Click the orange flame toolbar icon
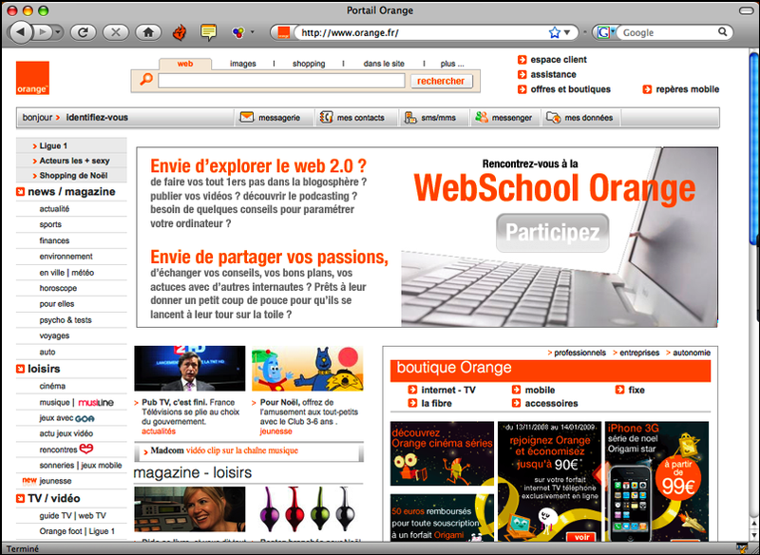The image size is (760, 555). tap(180, 32)
